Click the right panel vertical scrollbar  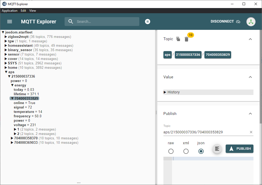[261, 77]
